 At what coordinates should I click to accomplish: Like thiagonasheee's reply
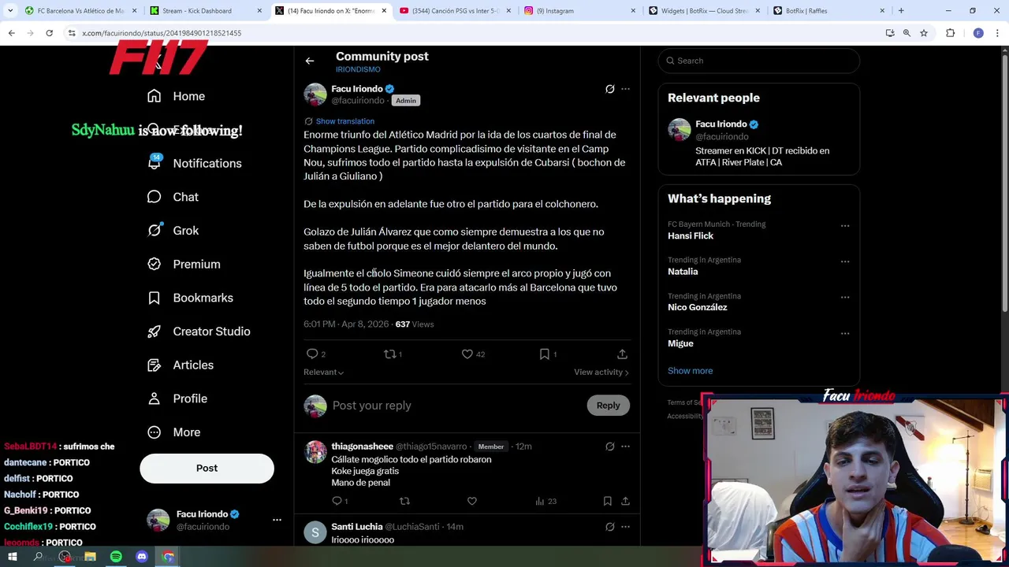[471, 501]
